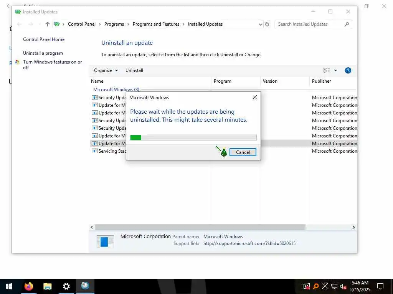Open File Explorer from the taskbar
The height and width of the screenshot is (294, 393).
[x=47, y=286]
